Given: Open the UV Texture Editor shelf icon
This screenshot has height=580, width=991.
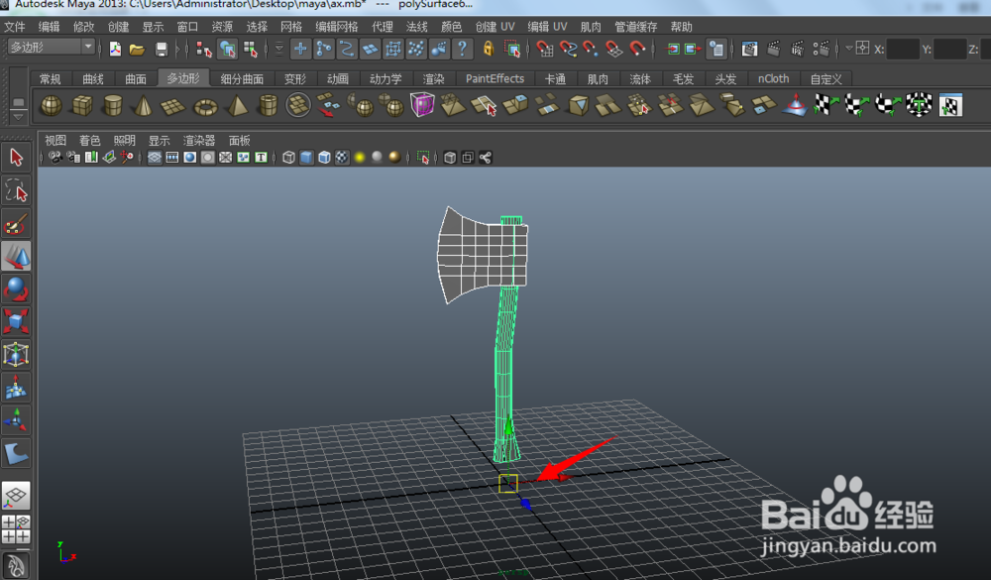Looking at the screenshot, I should click(x=950, y=105).
